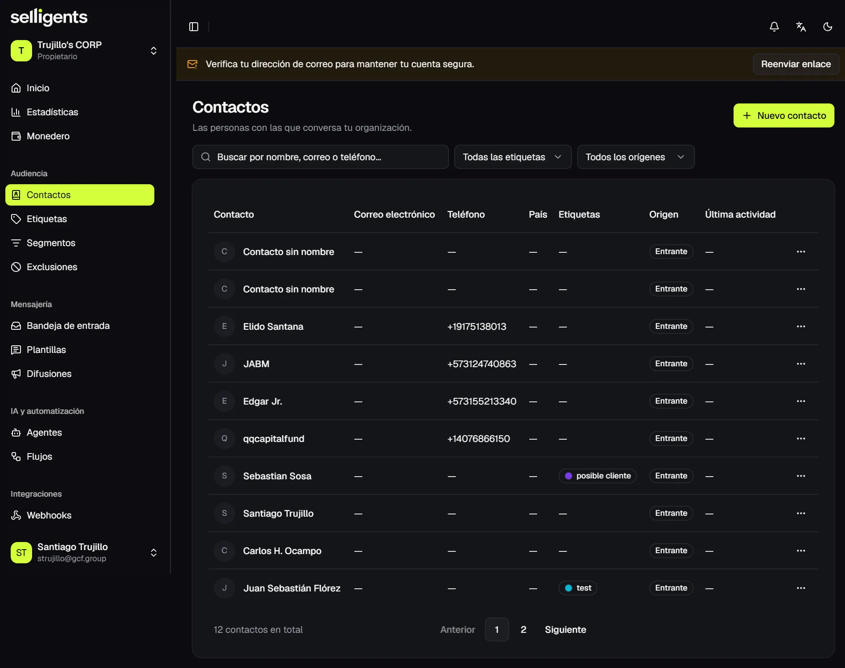Click the contact search field
Screen dimensions: 845x668
click(320, 157)
